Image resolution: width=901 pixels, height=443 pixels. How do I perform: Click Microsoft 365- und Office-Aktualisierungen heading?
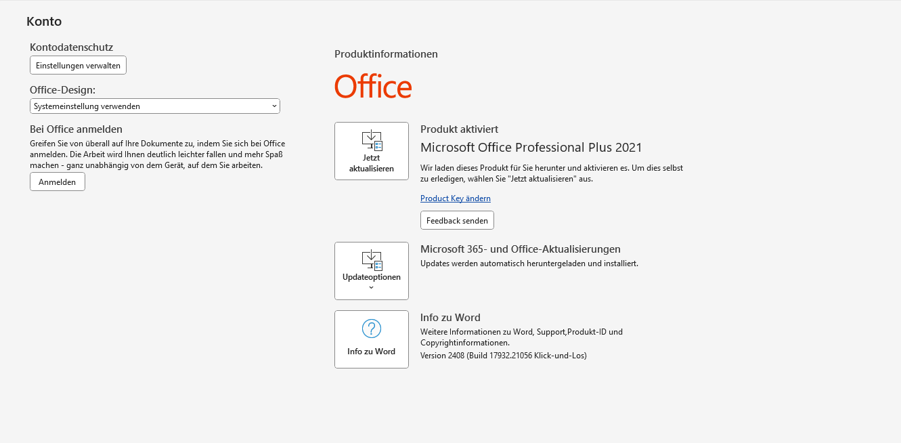coord(521,249)
